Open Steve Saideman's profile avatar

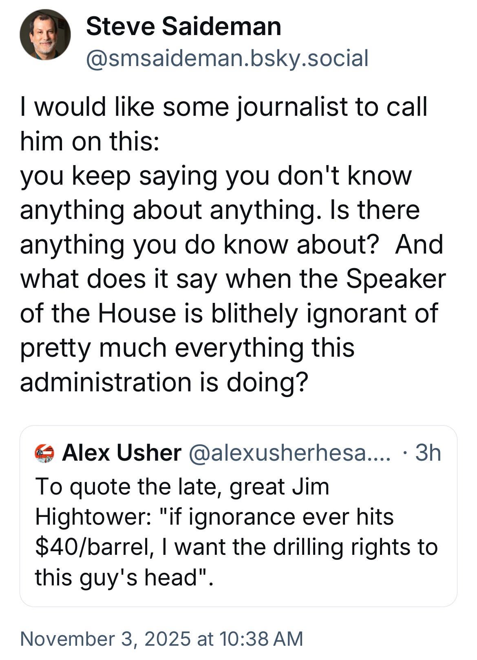[x=45, y=35]
